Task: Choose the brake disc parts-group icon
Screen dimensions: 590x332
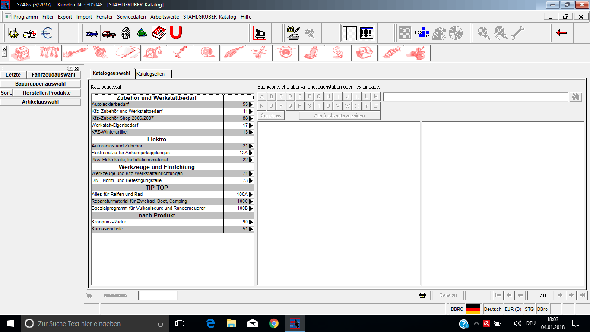Action: click(206, 53)
